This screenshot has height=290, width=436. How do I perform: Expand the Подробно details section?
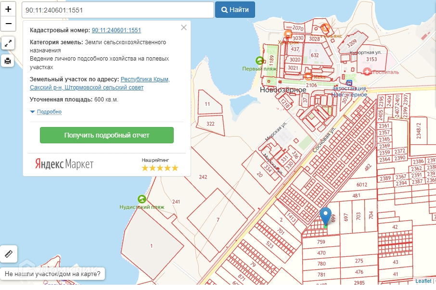(46, 112)
